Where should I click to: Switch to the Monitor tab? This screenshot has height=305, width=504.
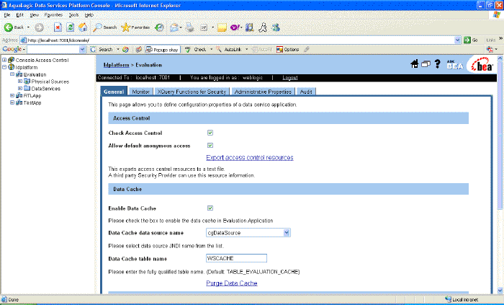pos(141,92)
